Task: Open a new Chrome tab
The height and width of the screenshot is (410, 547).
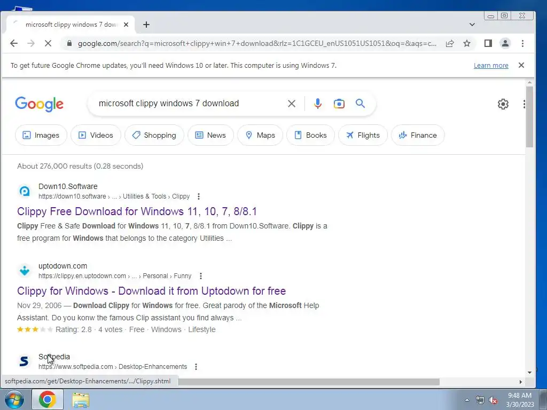Action: [146, 25]
